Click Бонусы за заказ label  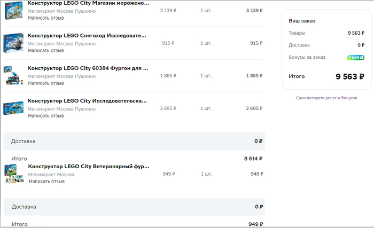tap(307, 57)
